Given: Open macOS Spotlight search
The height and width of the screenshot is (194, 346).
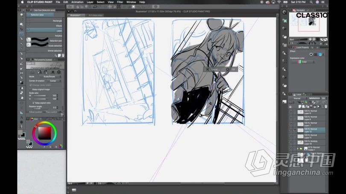Looking at the screenshot, I should pos(311,2).
